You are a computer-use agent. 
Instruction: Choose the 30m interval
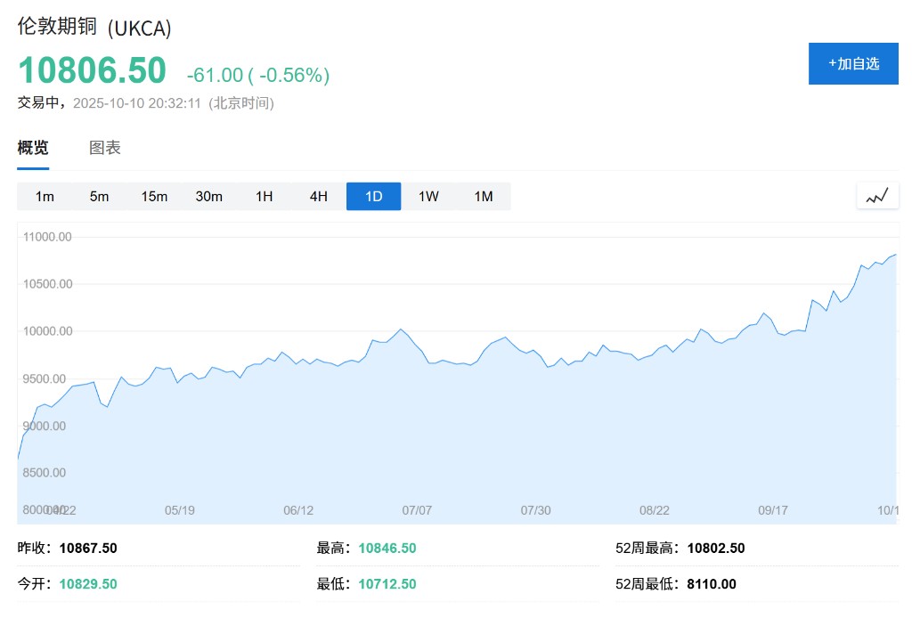209,197
